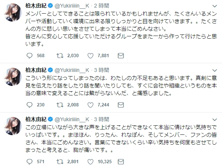
Task: Expand the second tweet's chevron menu
Action: tap(215, 70)
